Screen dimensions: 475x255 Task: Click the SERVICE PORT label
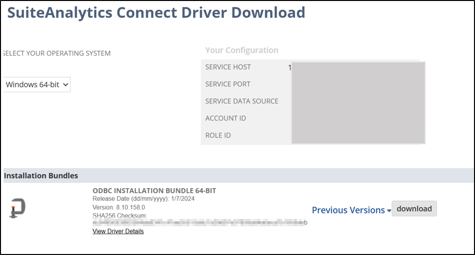pyautogui.click(x=228, y=84)
